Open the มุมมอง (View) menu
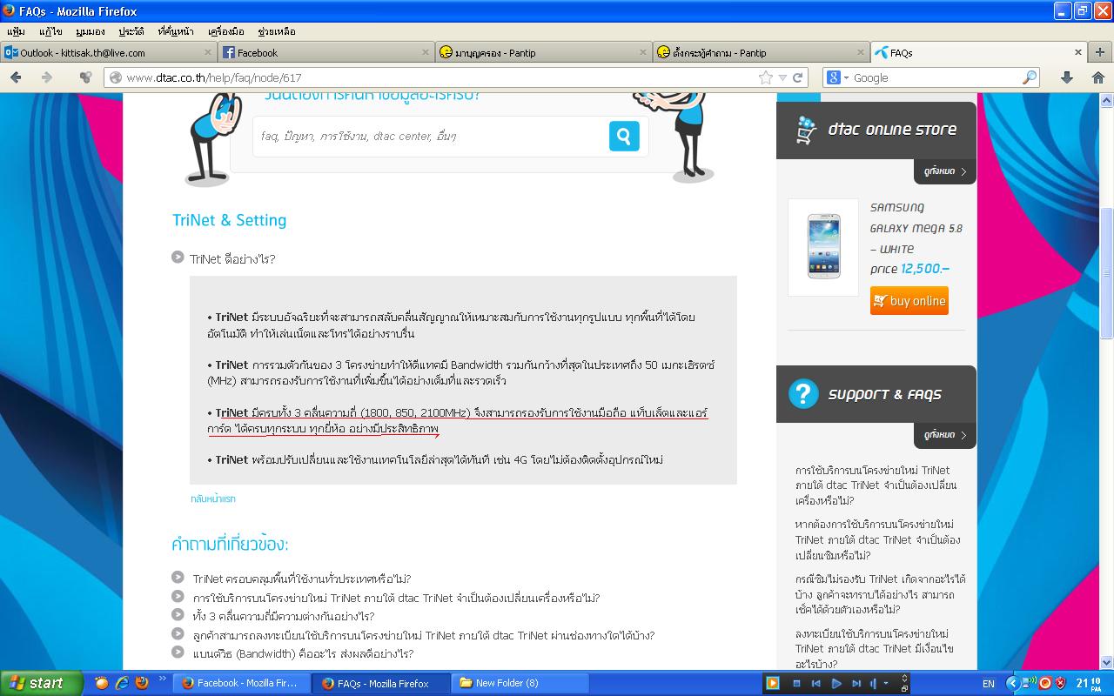Screen dimensions: 1114x696 point(90,31)
